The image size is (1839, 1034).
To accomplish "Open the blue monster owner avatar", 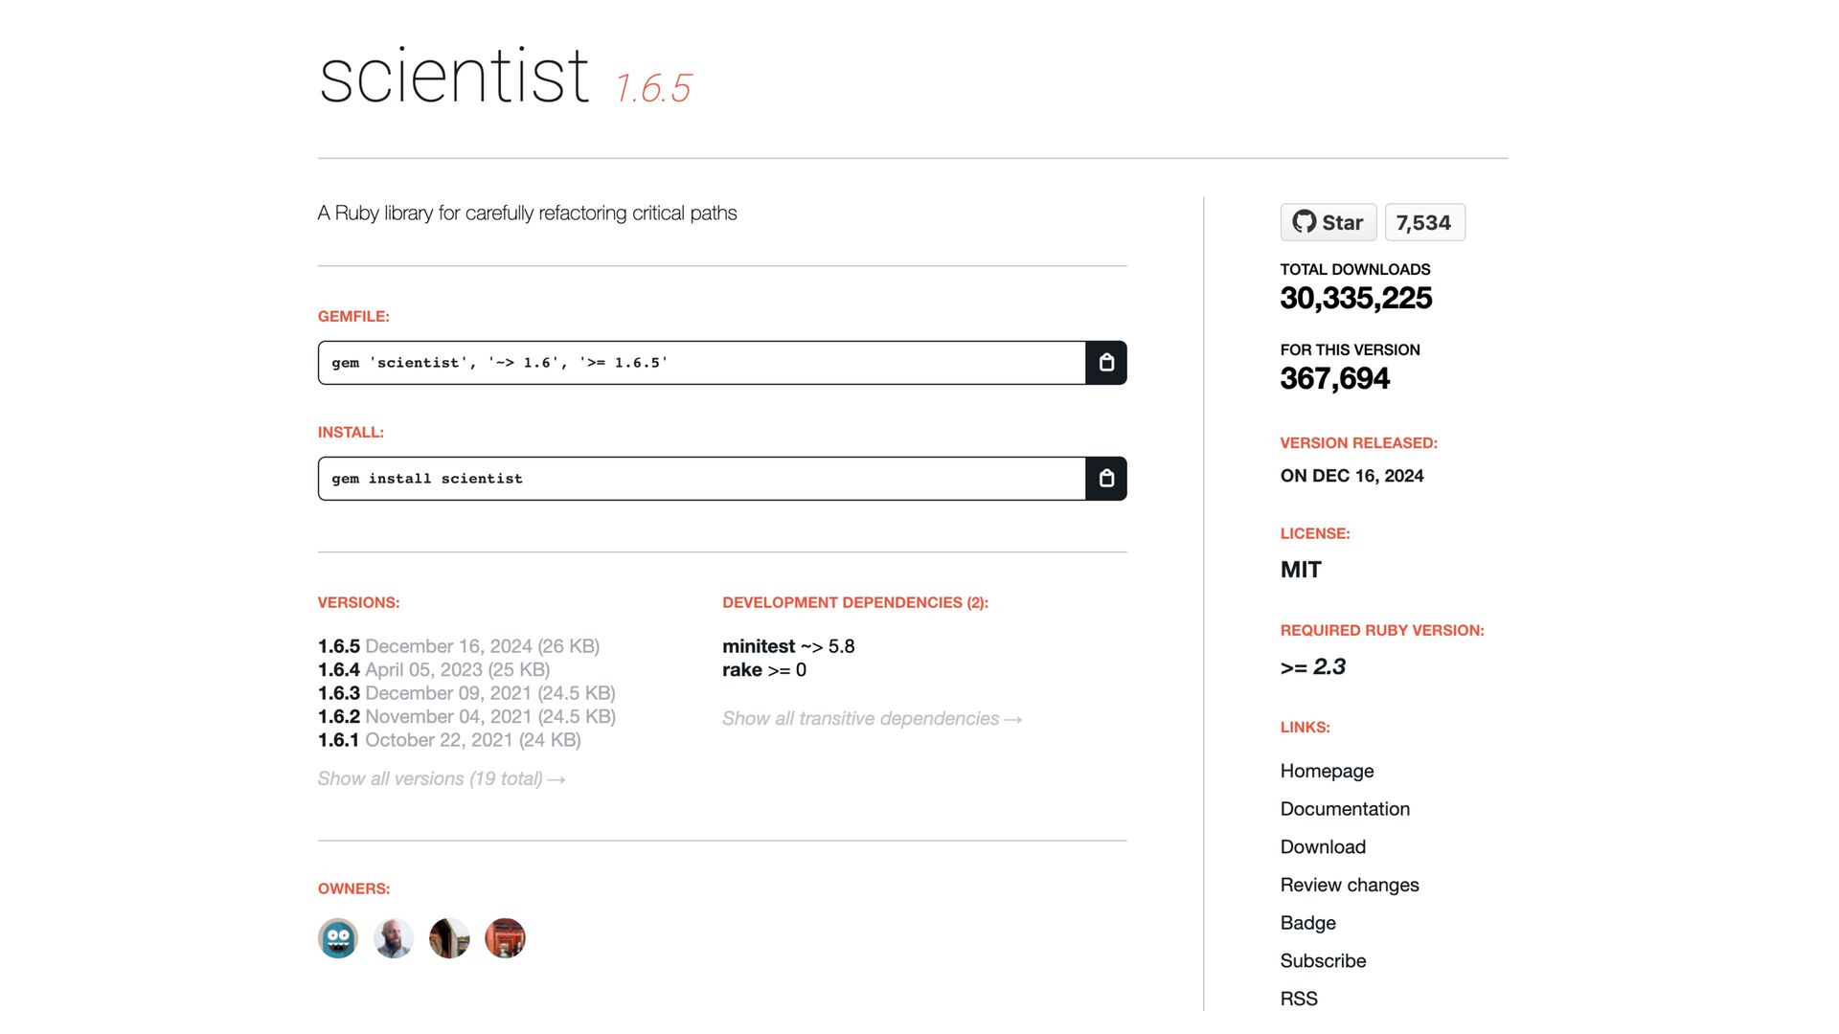I will tap(338, 938).
